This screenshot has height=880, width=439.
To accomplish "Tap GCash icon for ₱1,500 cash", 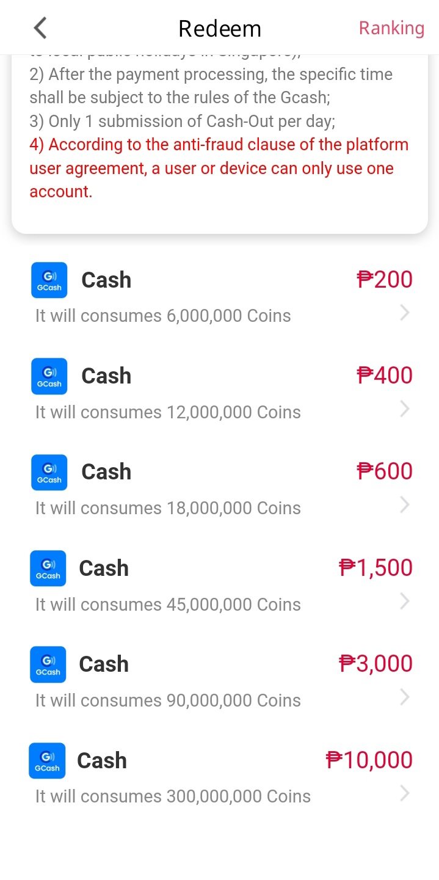I will pyautogui.click(x=48, y=569).
